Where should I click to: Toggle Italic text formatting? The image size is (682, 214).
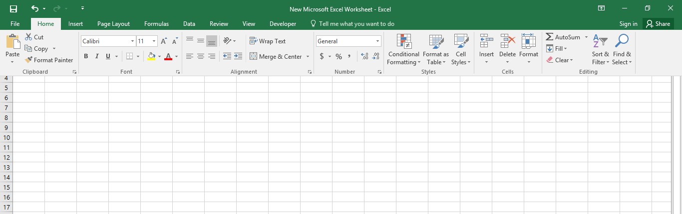(x=97, y=56)
